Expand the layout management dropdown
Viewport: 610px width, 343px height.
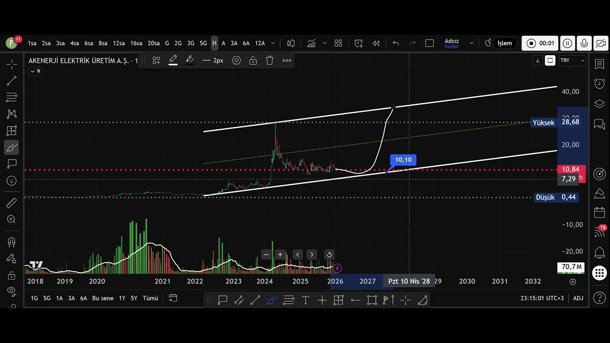coord(472,43)
